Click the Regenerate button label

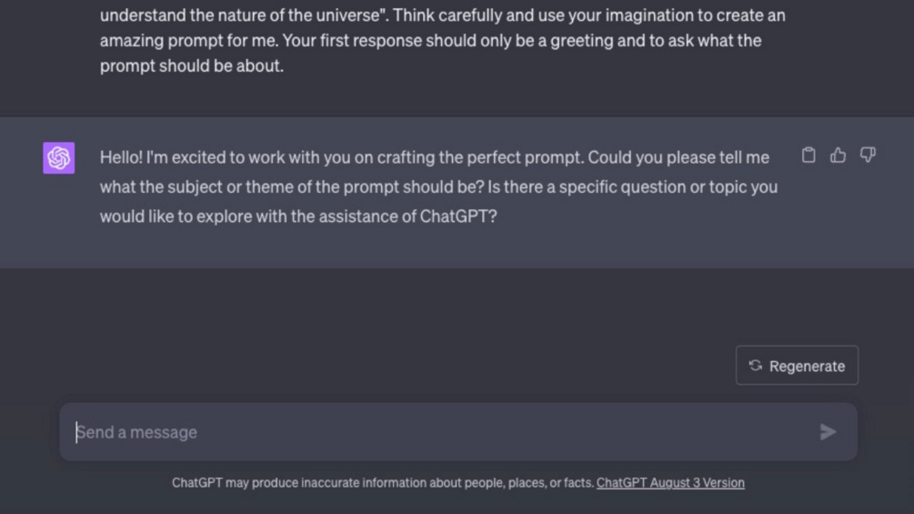click(x=807, y=366)
